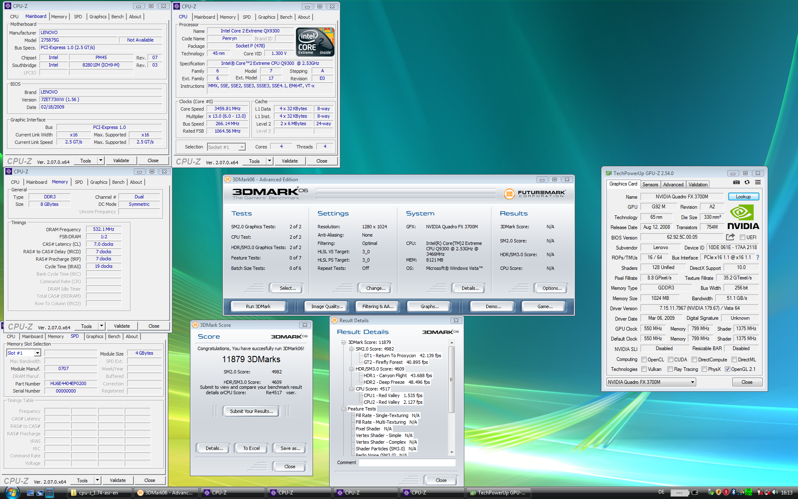Click the Graphs button in 3DMark06
Screen dimensions: 798x499
[429, 306]
